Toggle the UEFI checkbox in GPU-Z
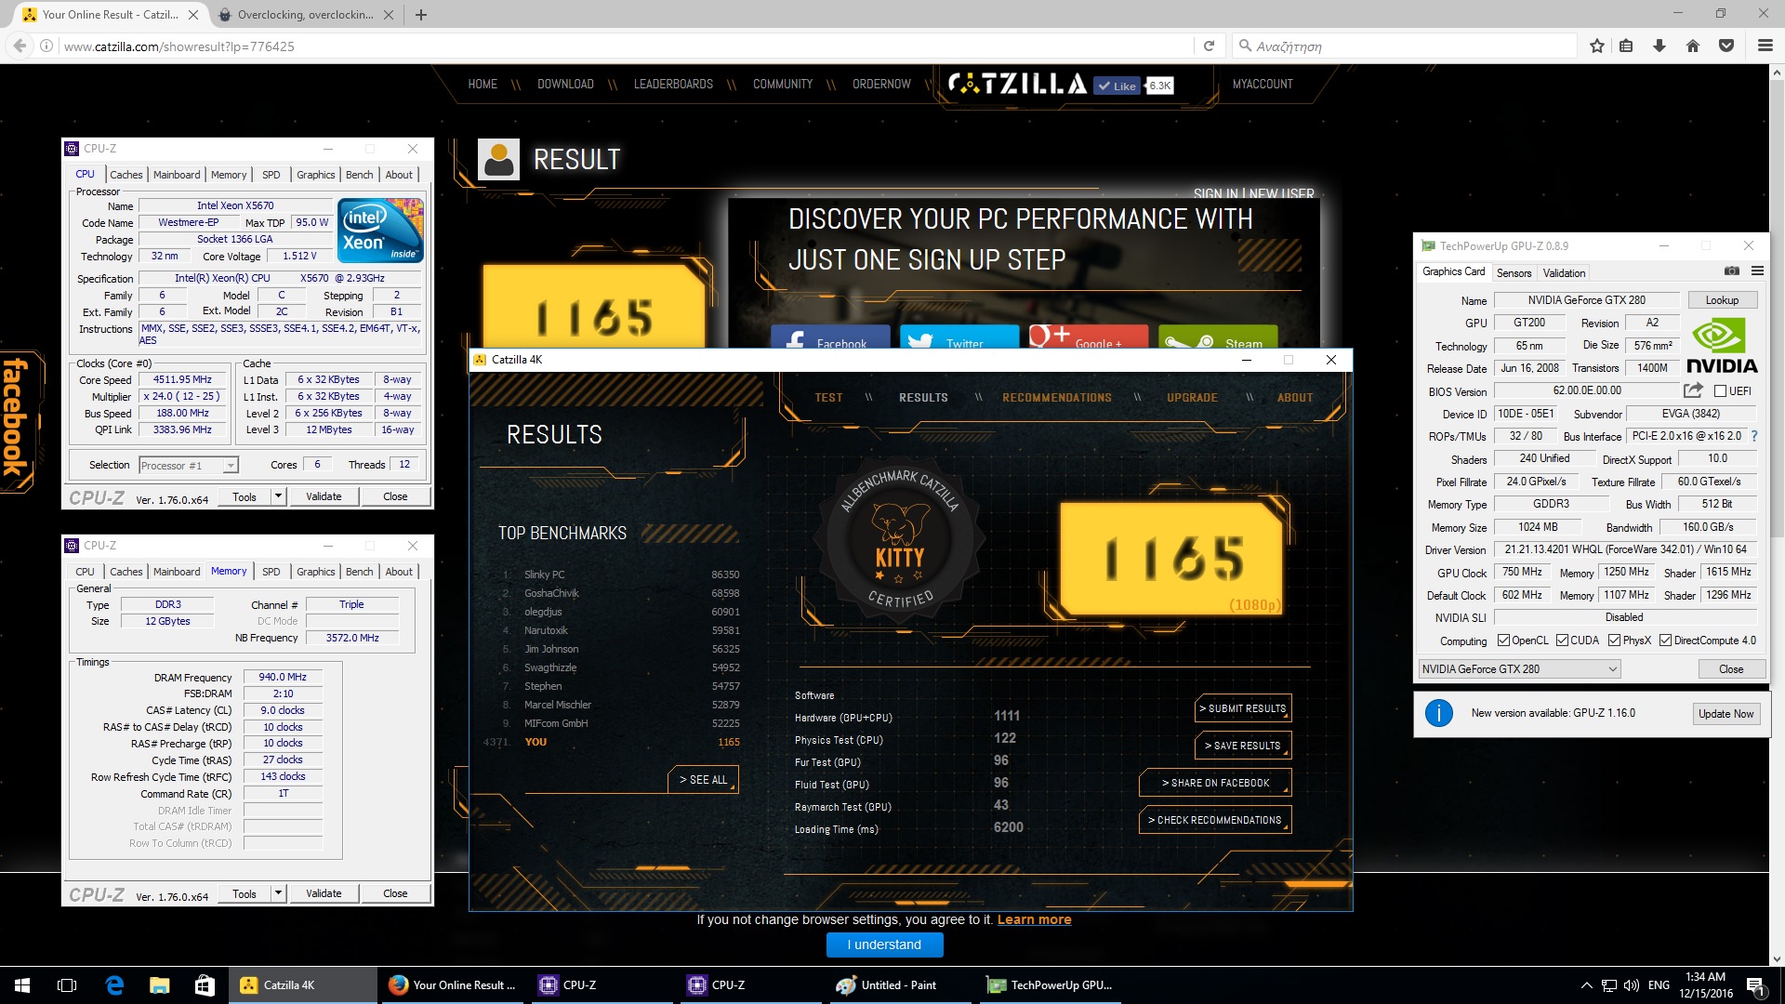Viewport: 1785px width, 1004px height. pos(1720,391)
